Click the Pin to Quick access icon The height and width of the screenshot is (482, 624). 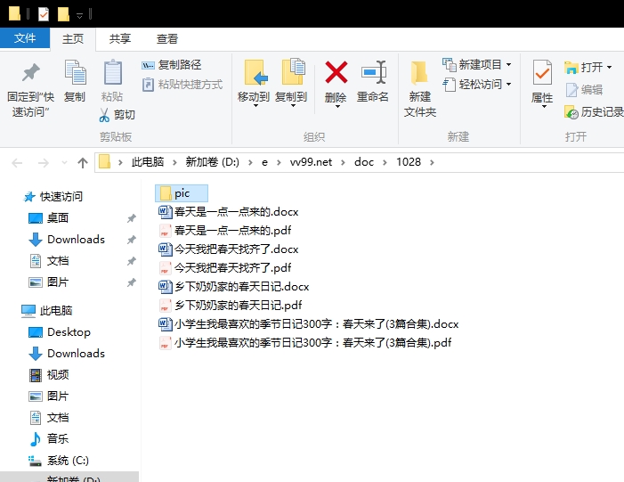click(30, 73)
